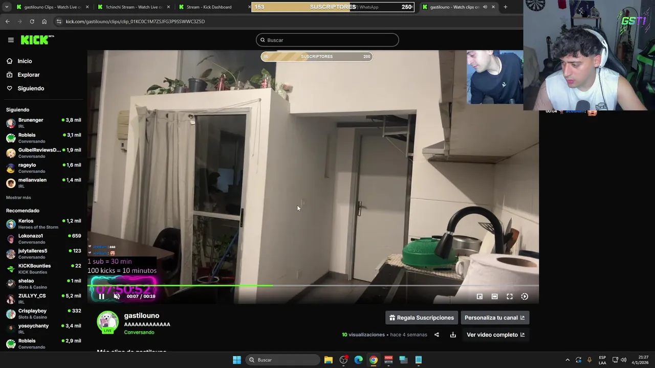
Task: Open the ESP LAA language selector
Action: (602, 360)
